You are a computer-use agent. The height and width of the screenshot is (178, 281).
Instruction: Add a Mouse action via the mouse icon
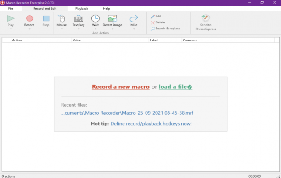point(62,18)
